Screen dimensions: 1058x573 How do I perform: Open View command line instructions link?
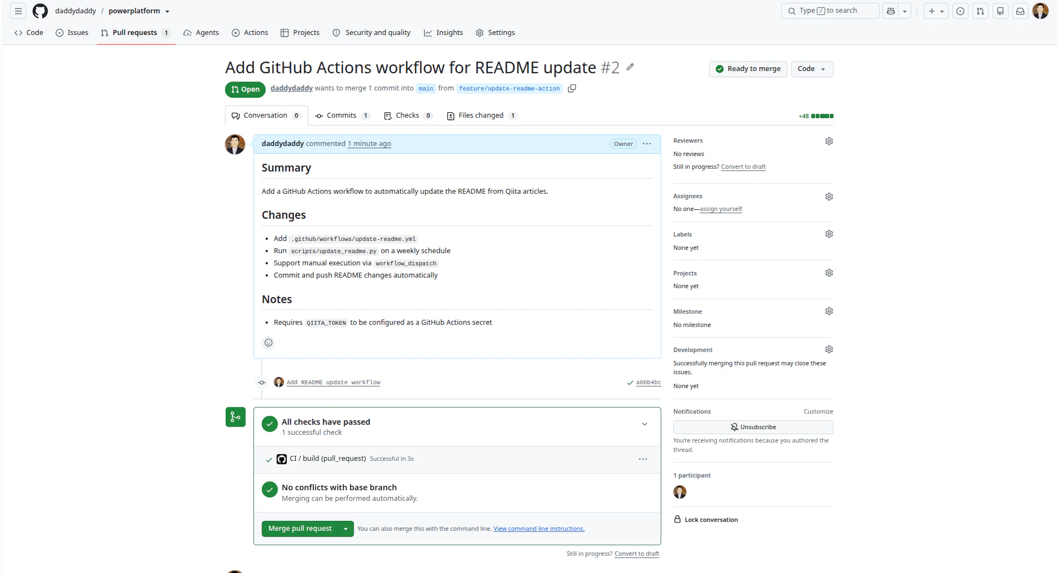pos(539,529)
